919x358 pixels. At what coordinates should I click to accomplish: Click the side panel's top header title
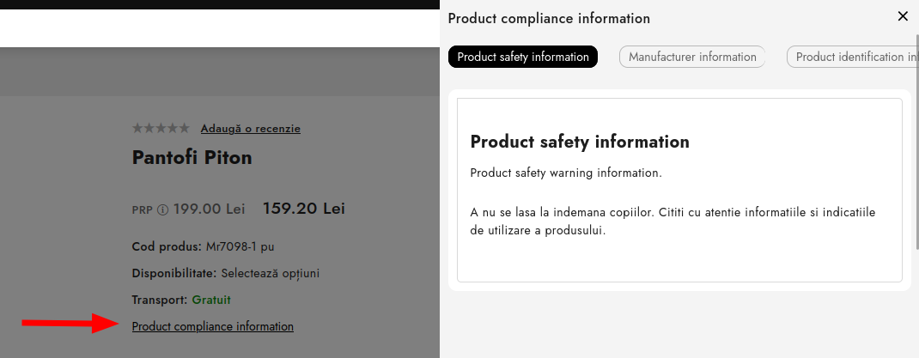coord(549,18)
